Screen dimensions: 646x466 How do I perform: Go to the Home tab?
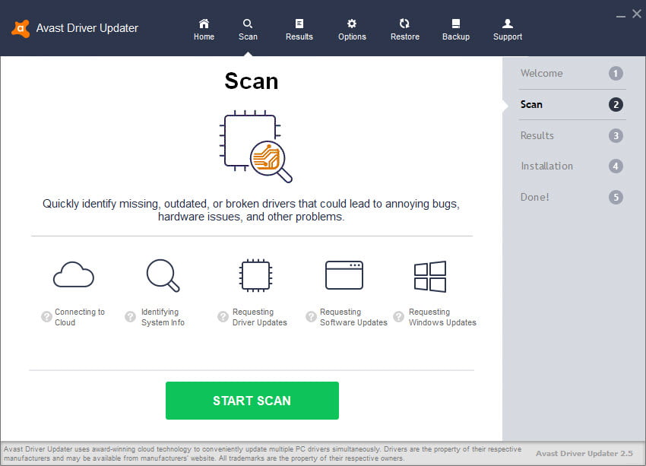(204, 30)
